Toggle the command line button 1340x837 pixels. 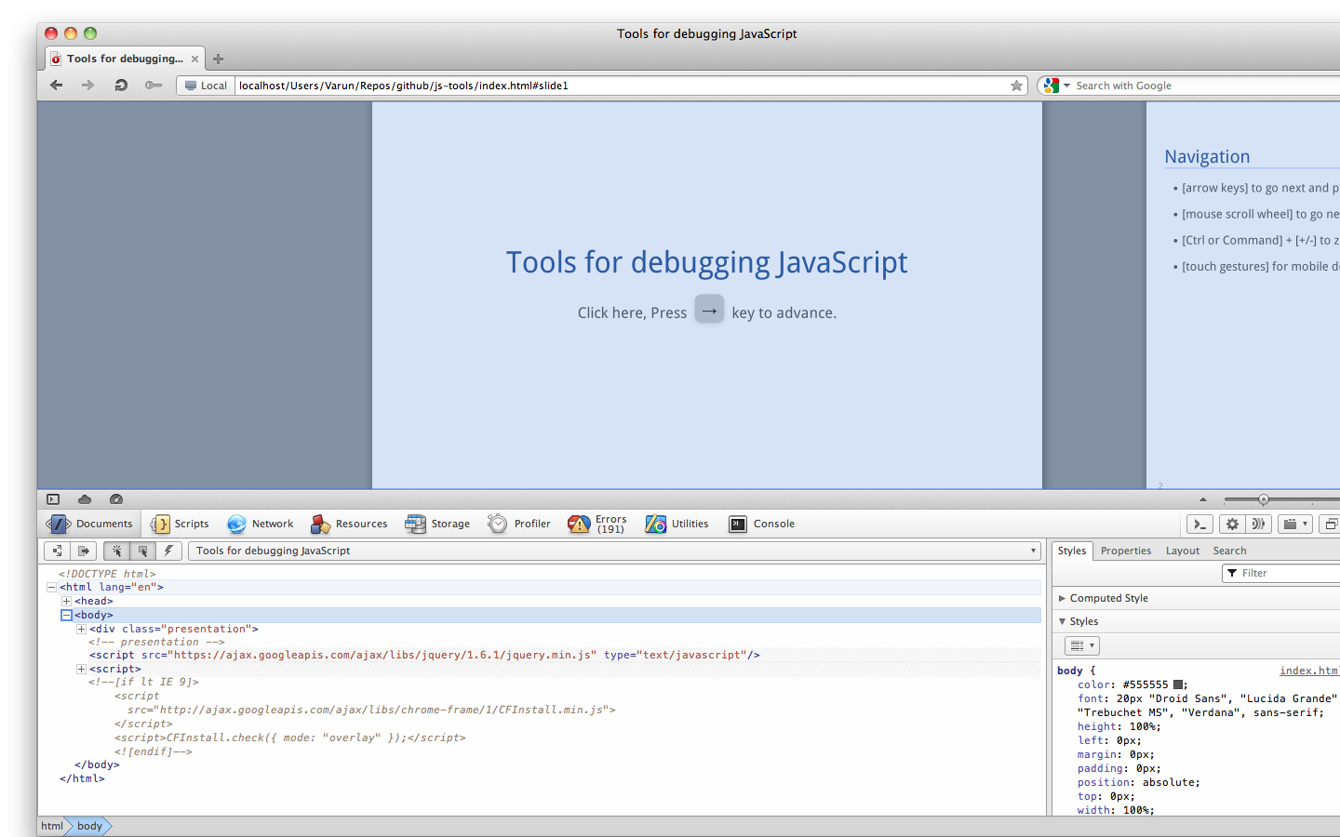1200,525
